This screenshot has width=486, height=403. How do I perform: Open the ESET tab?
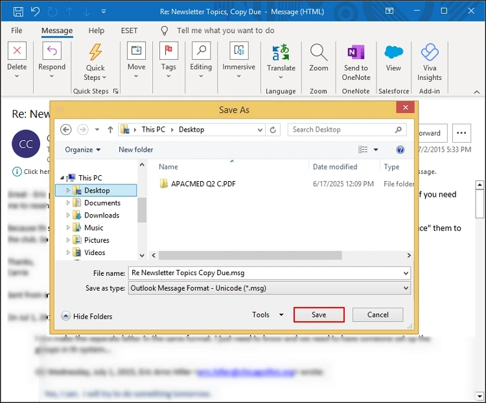129,31
